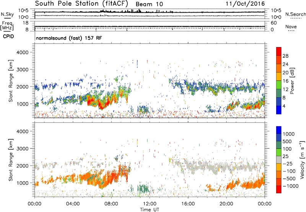Pick the dark blue bottom segment of the Power color bar

(x=279, y=110)
